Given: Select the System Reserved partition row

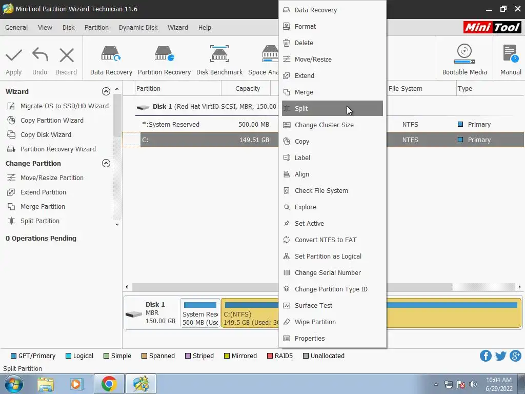Looking at the screenshot, I should pyautogui.click(x=201, y=125).
